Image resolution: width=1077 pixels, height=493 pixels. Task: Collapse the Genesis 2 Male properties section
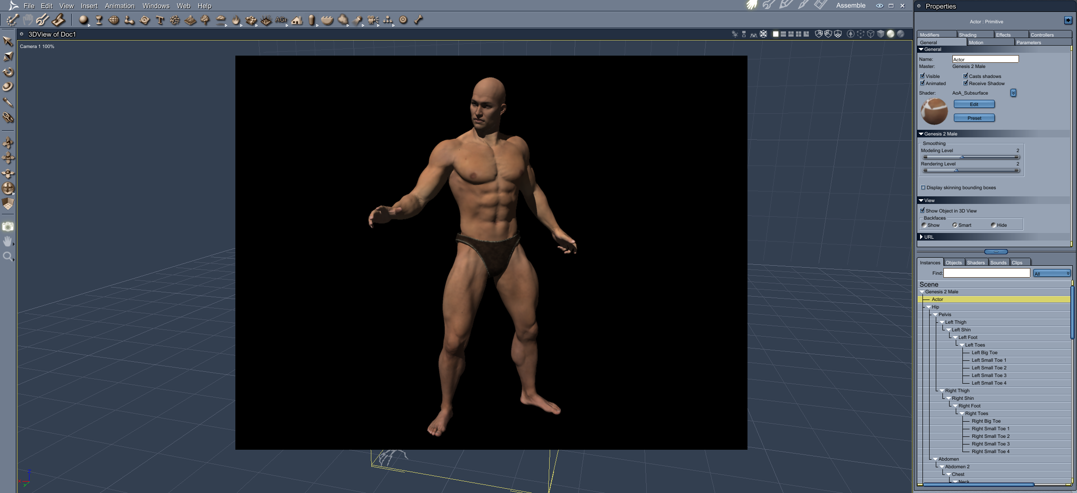921,134
